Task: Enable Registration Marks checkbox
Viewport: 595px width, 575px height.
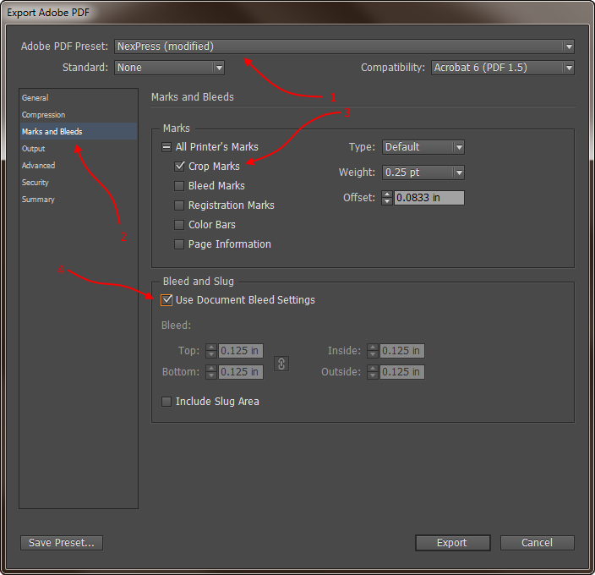Action: [179, 205]
